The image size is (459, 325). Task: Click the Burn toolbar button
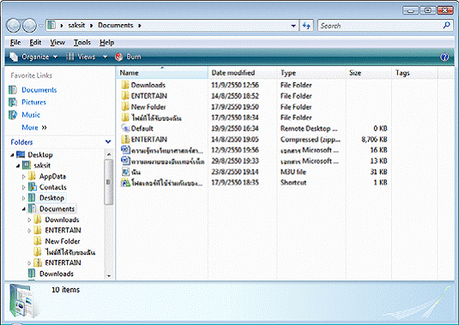[x=128, y=57]
